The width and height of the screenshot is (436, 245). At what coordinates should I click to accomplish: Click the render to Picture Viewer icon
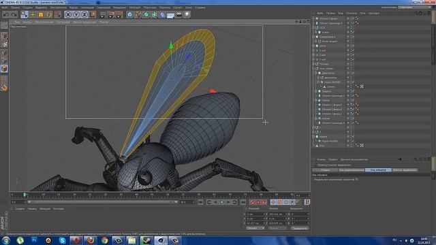pyautogui.click(x=110, y=14)
